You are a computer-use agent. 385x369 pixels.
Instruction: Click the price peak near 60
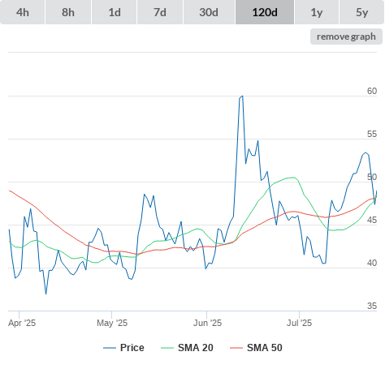pyautogui.click(x=242, y=96)
